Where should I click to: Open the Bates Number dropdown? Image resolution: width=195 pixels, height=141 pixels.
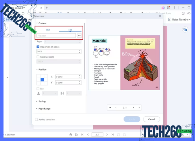[181, 20]
